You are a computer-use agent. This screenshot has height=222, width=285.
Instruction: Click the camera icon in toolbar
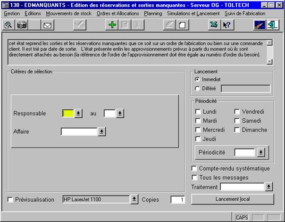[x=21, y=25]
